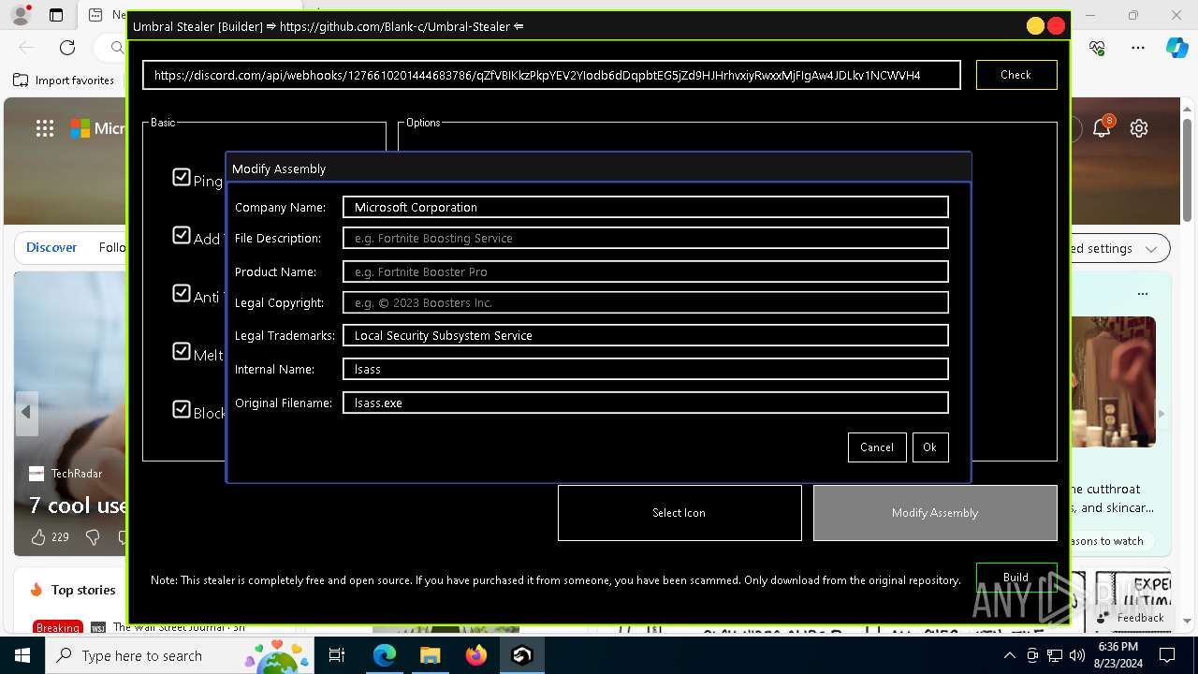This screenshot has width=1198, height=674.
Task: Click the Check button beside webhook URL
Action: click(1016, 75)
